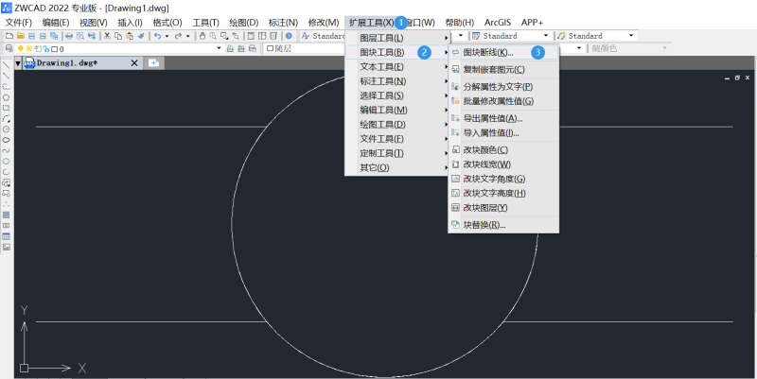
Task: Click the Undo arrow icon
Action: coord(156,36)
